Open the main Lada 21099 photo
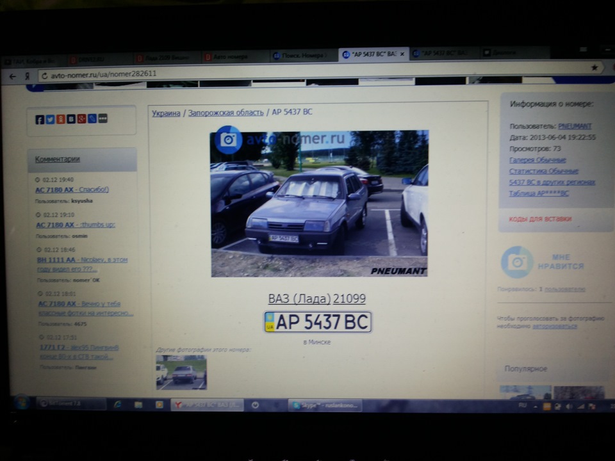This screenshot has width=615, height=461. click(319, 204)
